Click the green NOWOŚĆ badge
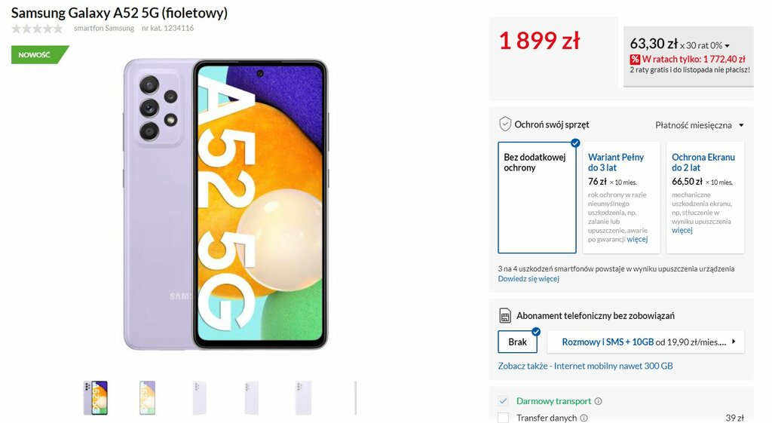This screenshot has width=772, height=423. 39,54
